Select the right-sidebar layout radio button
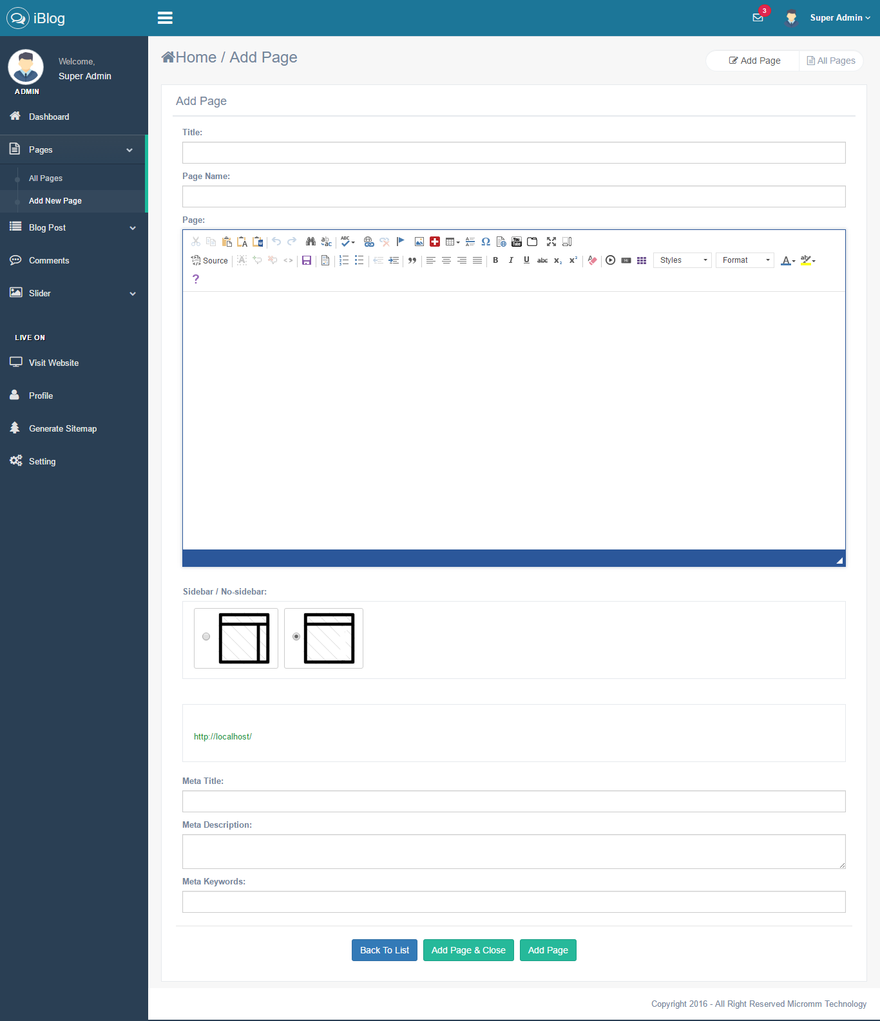880x1021 pixels. coord(206,636)
